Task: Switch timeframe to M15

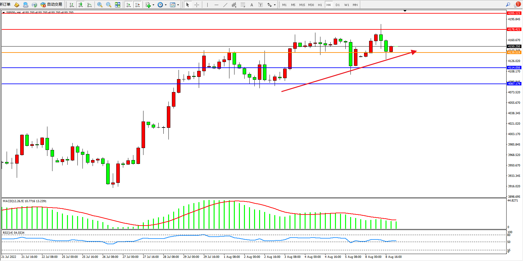Action: [302, 5]
